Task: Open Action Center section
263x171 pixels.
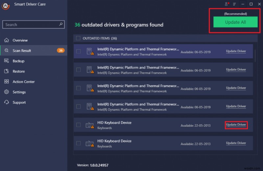Action: tap(34, 82)
